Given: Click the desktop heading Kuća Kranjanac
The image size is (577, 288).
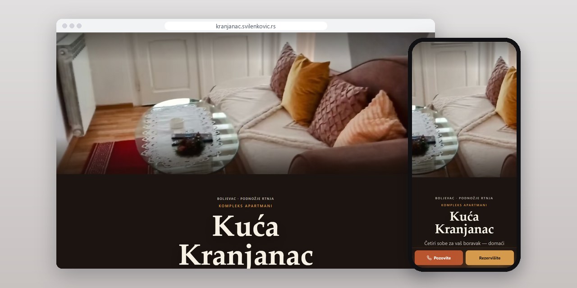Looking at the screenshot, I should point(246,241).
